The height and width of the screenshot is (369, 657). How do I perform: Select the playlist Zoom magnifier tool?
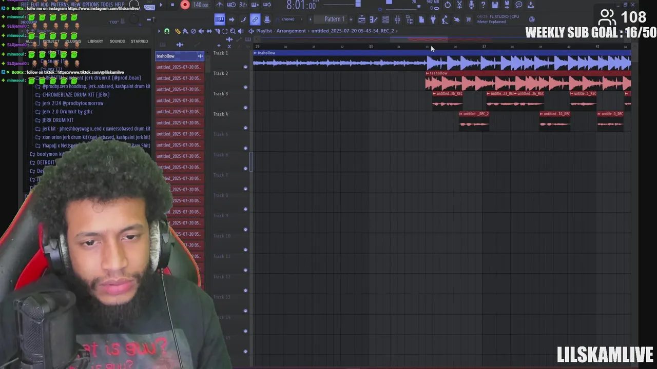click(x=233, y=31)
